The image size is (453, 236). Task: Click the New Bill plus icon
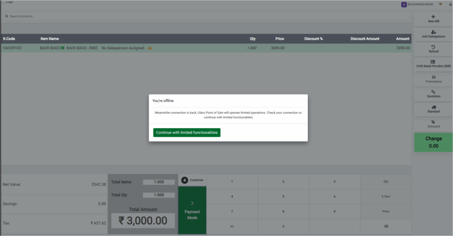pyautogui.click(x=433, y=17)
